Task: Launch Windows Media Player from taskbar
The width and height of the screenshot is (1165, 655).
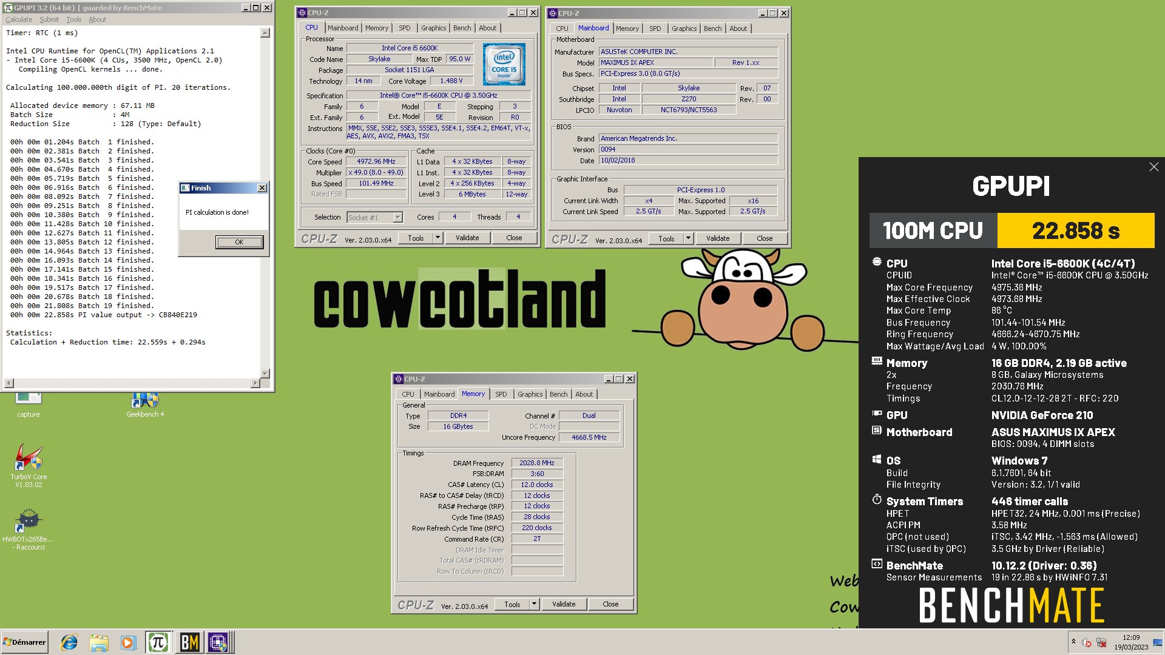Action: 127,642
